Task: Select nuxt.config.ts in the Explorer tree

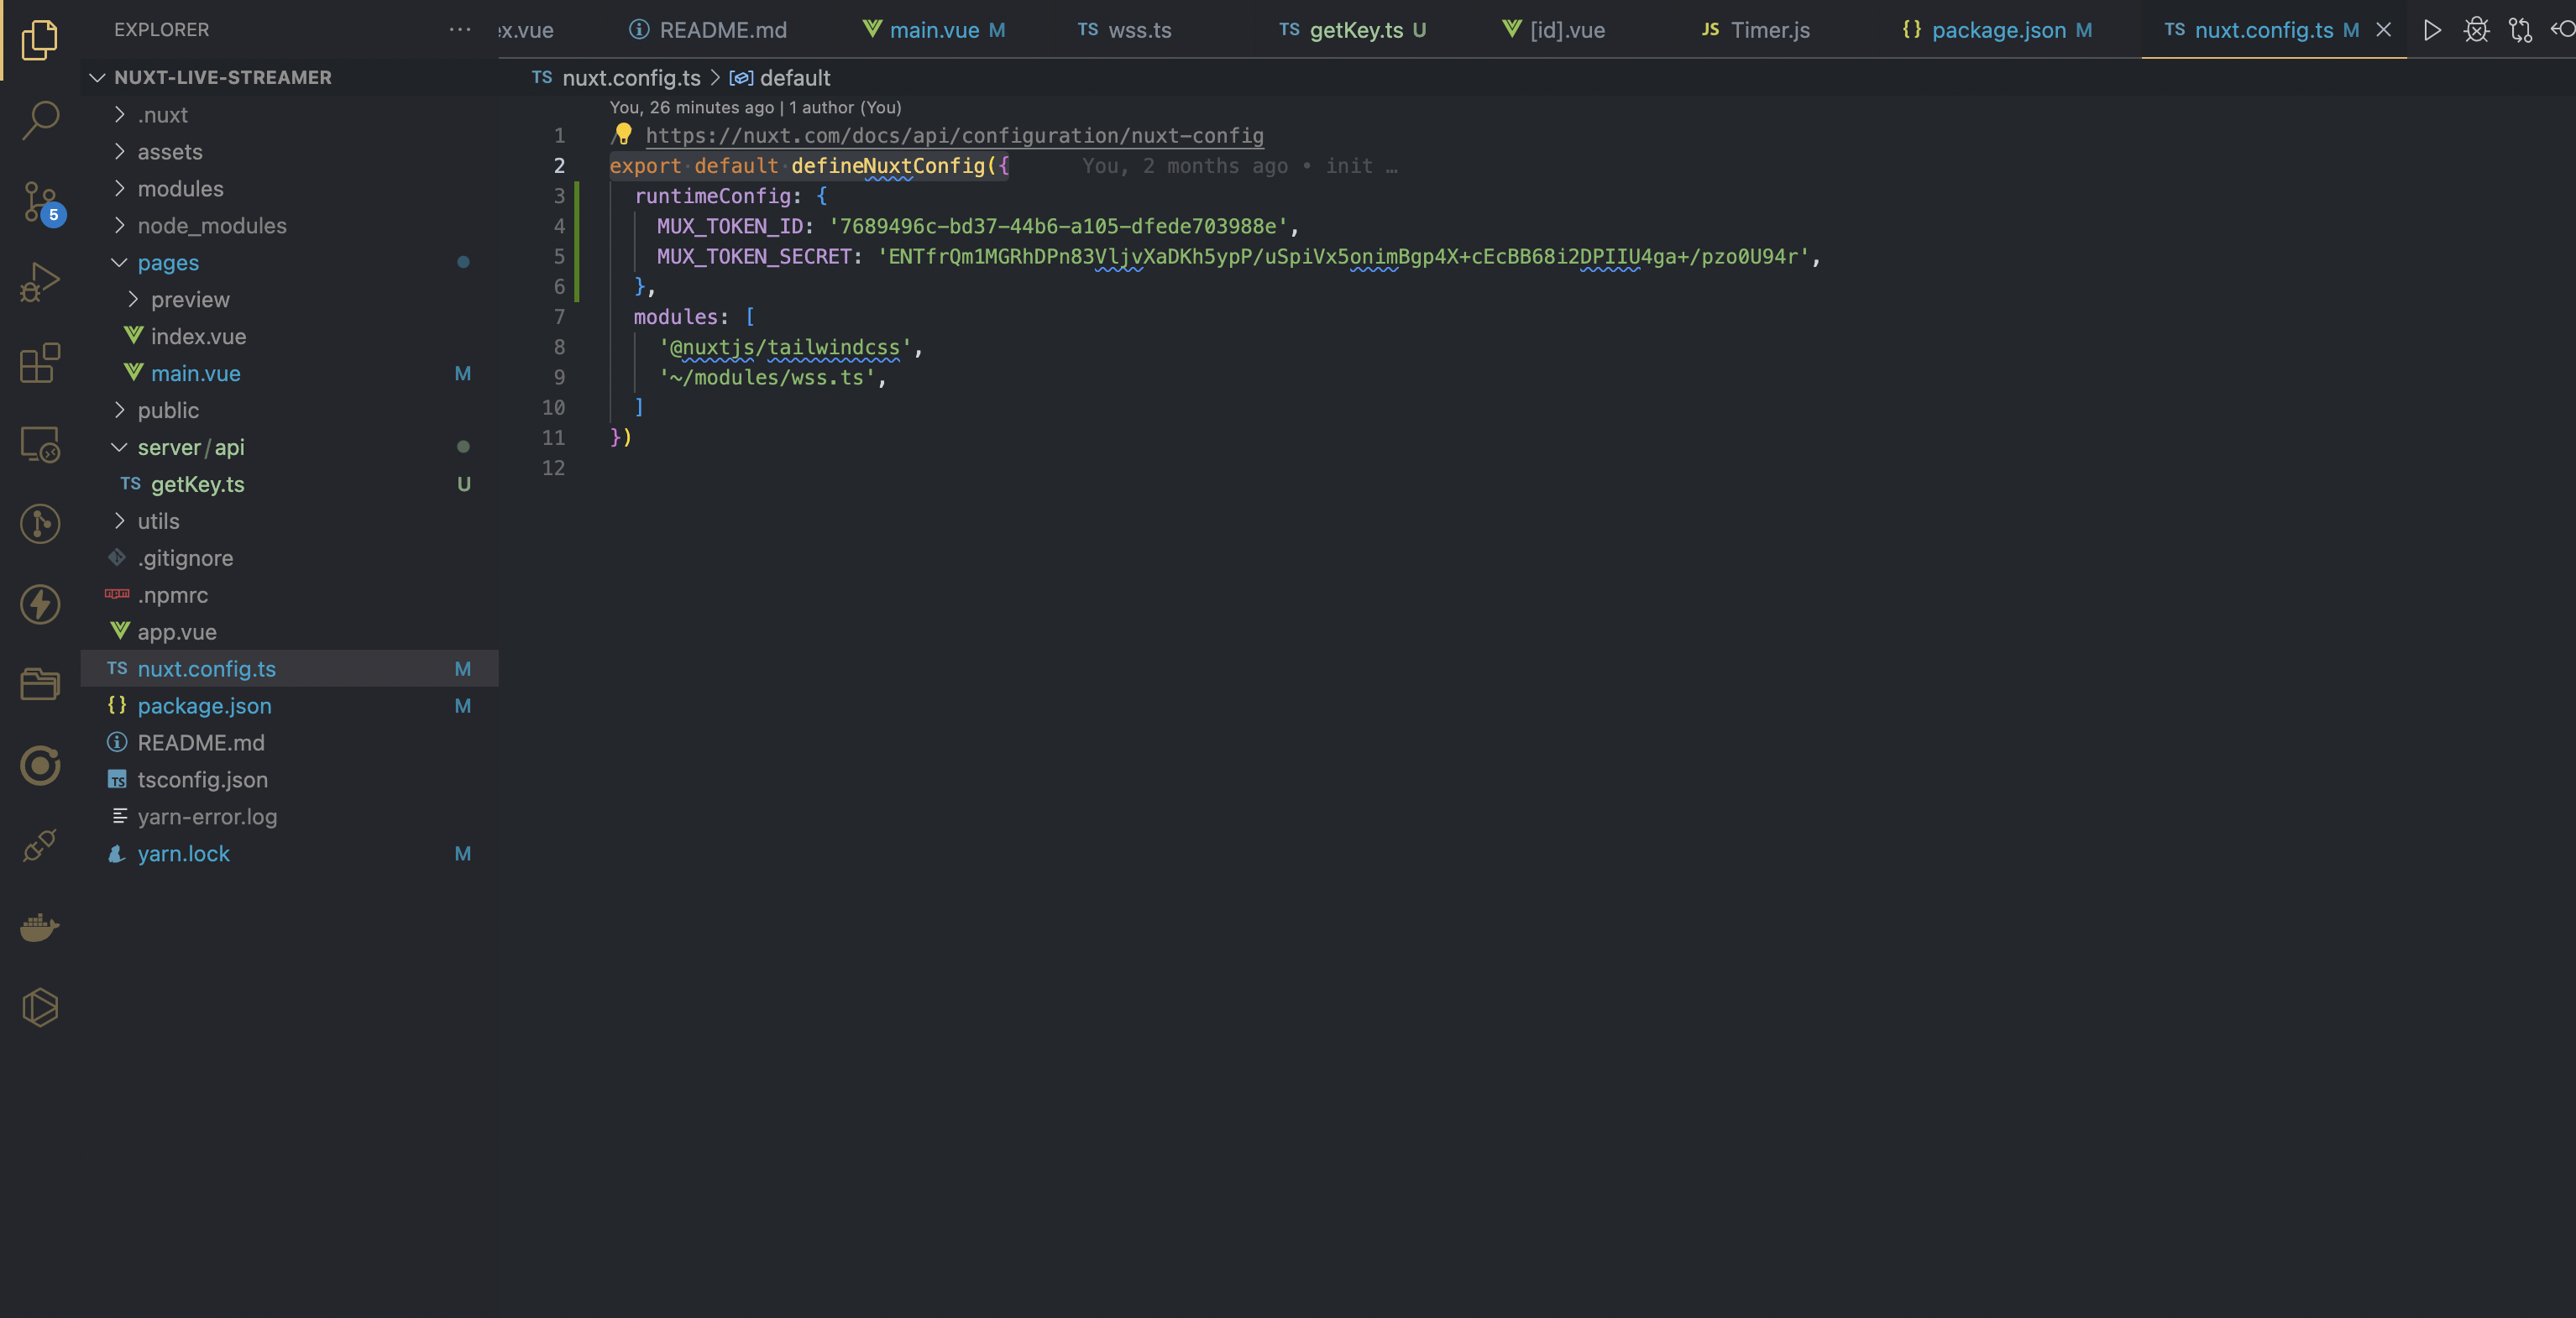Action: 288,669
